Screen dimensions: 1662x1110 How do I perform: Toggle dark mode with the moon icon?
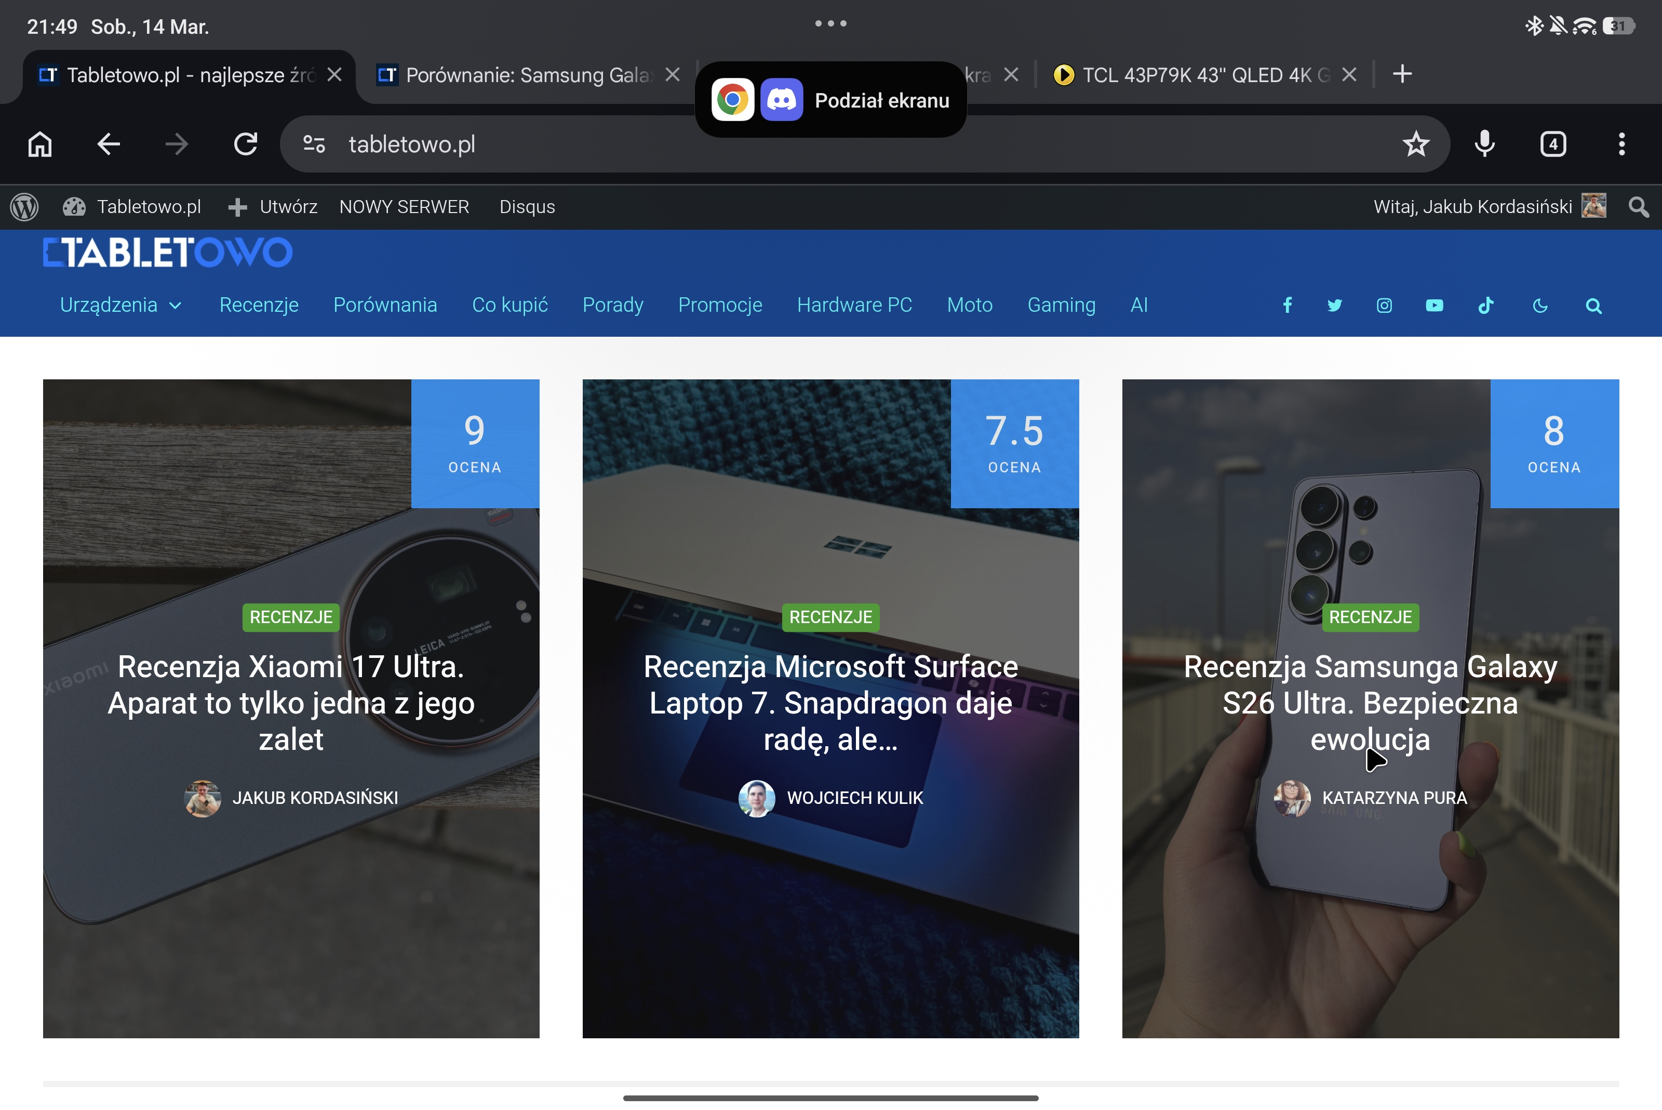[x=1539, y=305]
